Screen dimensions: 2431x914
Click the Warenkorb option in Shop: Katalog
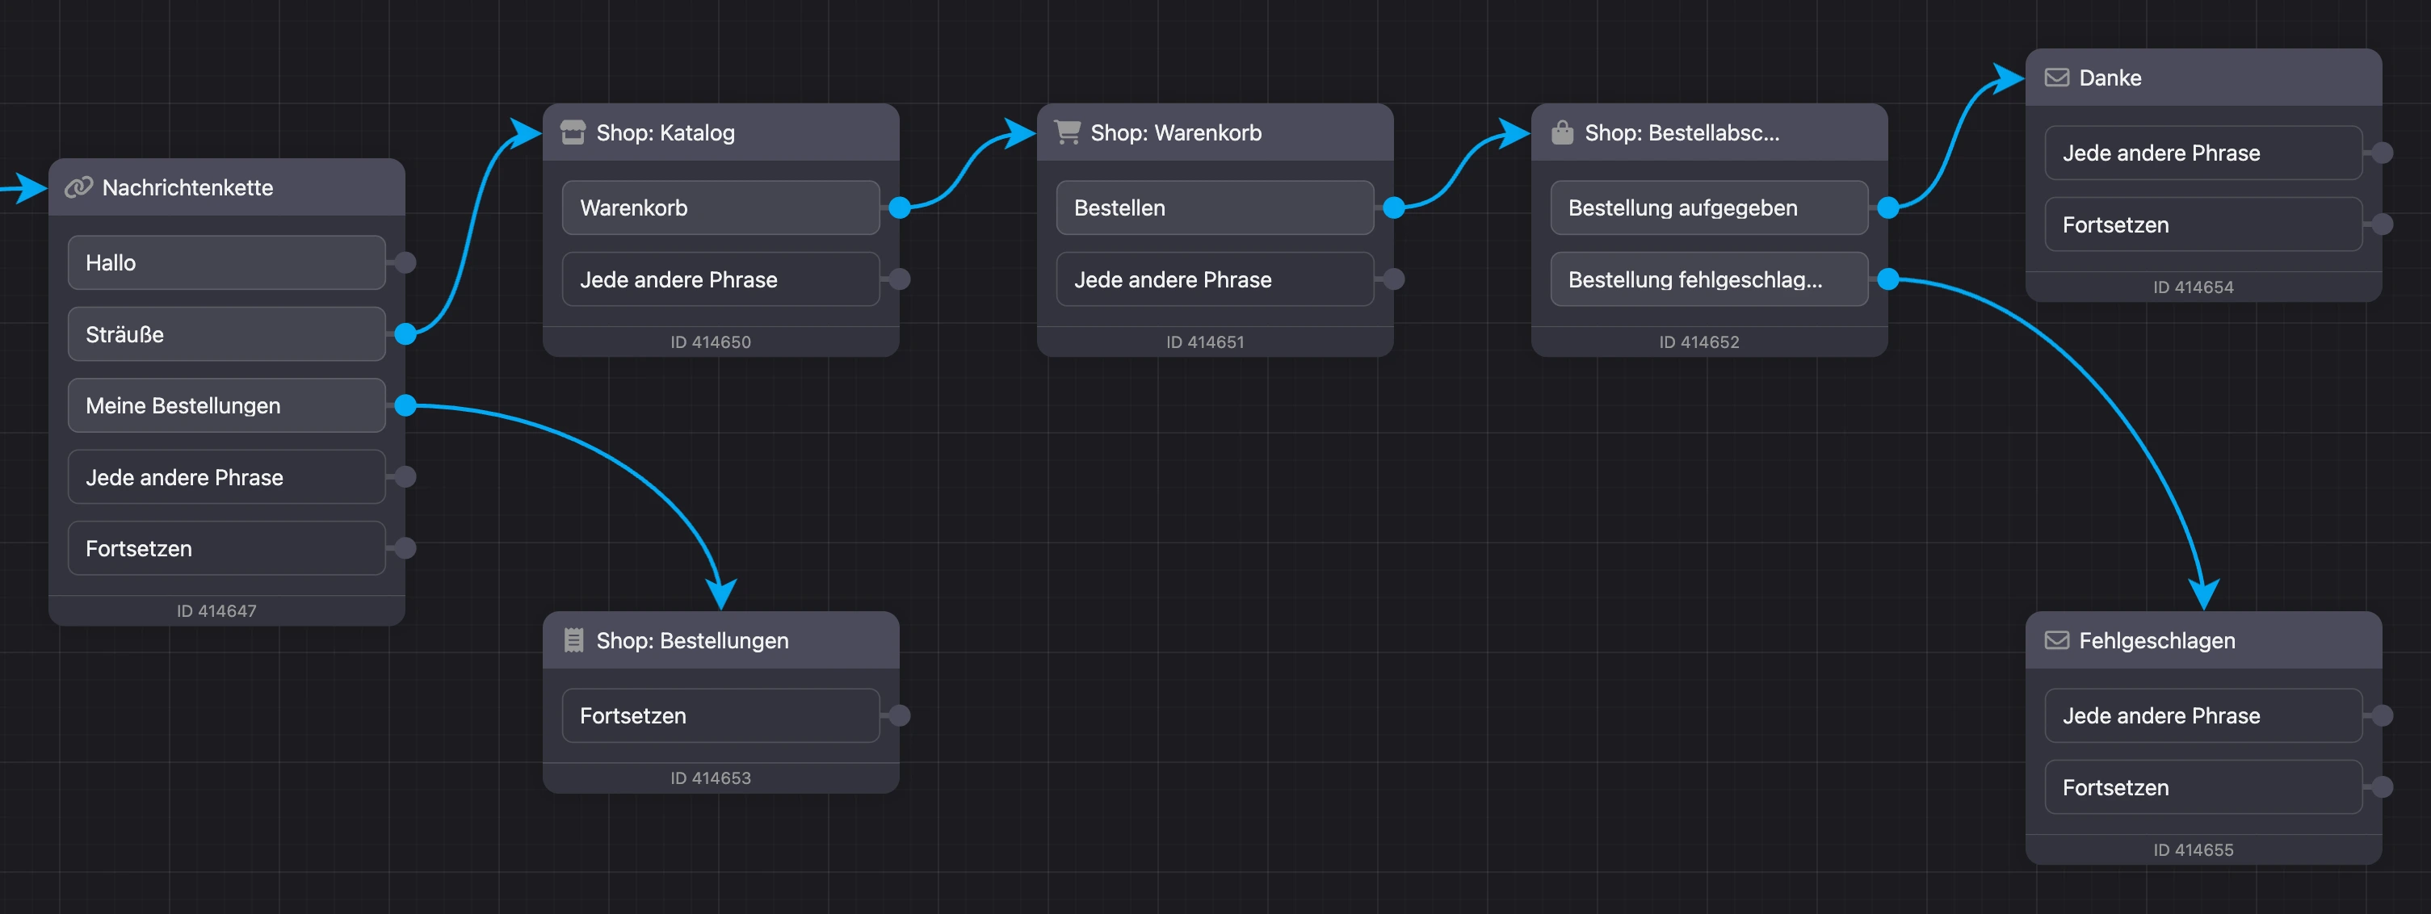[721, 208]
